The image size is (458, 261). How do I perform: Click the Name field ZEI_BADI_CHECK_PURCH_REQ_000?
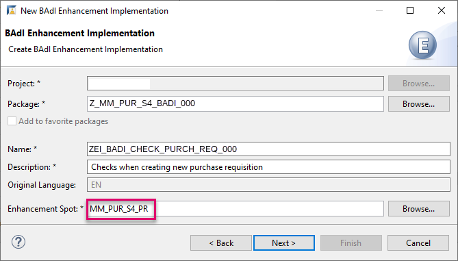tap(268, 149)
